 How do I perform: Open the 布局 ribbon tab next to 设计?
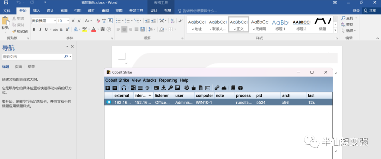(x=64, y=11)
